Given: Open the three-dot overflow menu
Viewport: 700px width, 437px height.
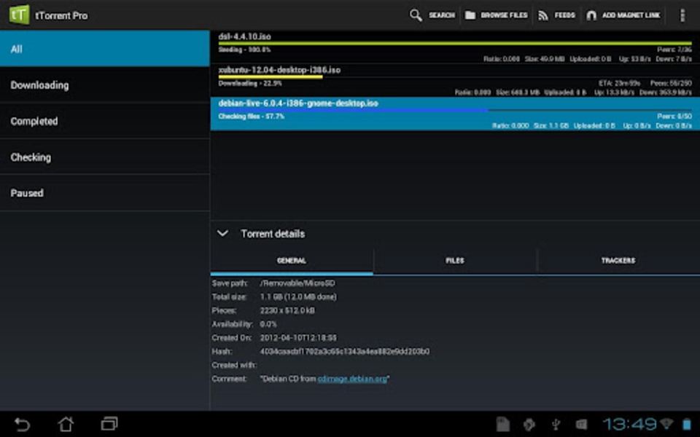Looking at the screenshot, I should [682, 15].
